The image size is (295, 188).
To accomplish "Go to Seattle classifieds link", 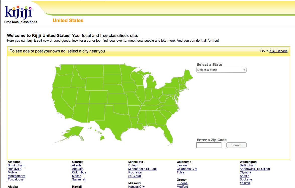I will point(245,176).
